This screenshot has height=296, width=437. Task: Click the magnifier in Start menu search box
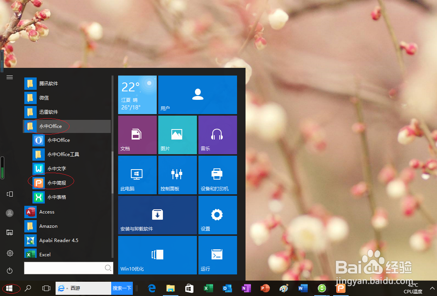tap(108, 268)
